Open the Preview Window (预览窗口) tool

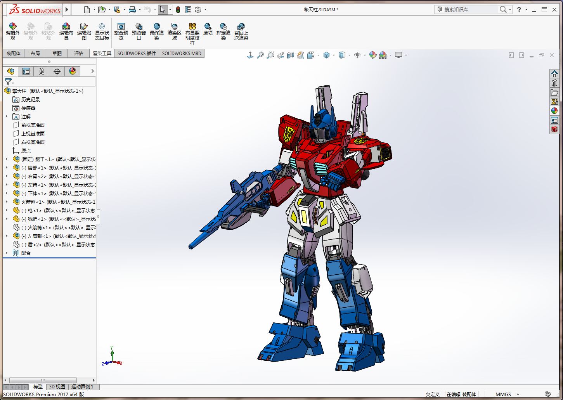tap(139, 31)
